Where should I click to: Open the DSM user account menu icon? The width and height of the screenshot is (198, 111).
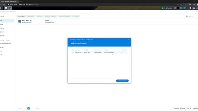194,8
